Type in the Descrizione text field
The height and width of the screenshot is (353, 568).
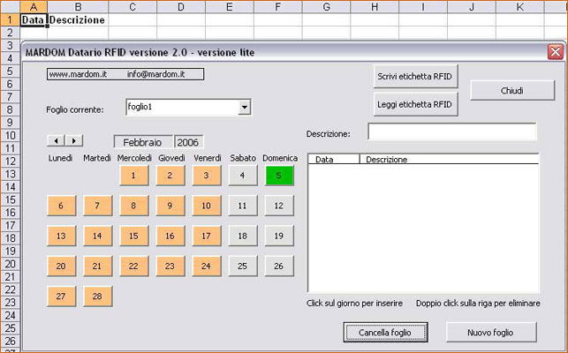[451, 132]
